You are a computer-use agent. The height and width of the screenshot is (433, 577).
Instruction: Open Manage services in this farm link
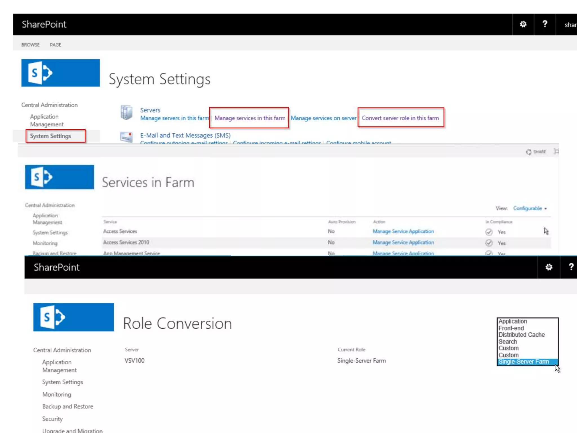[x=250, y=118]
